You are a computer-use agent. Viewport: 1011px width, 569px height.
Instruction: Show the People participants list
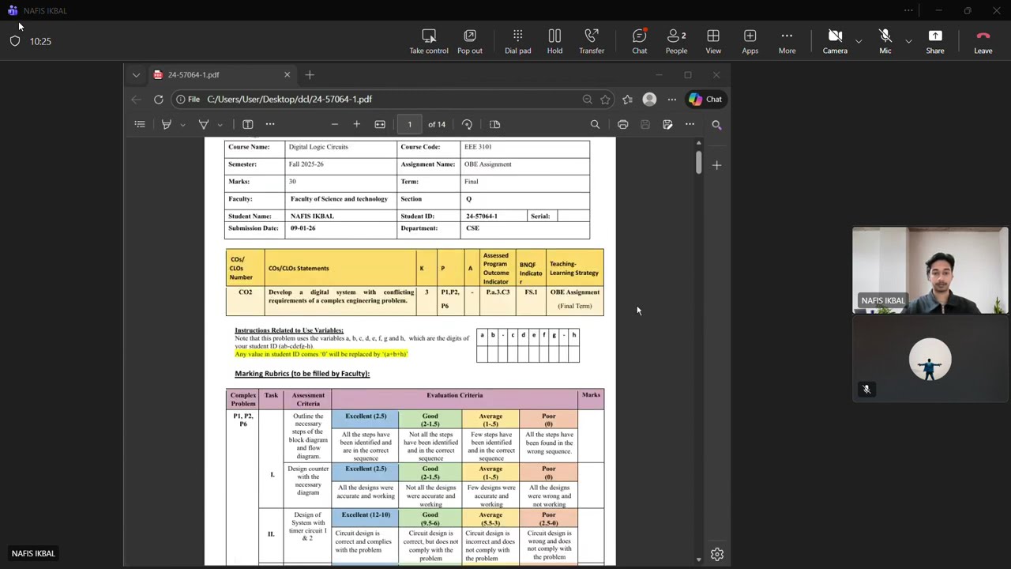(676, 42)
